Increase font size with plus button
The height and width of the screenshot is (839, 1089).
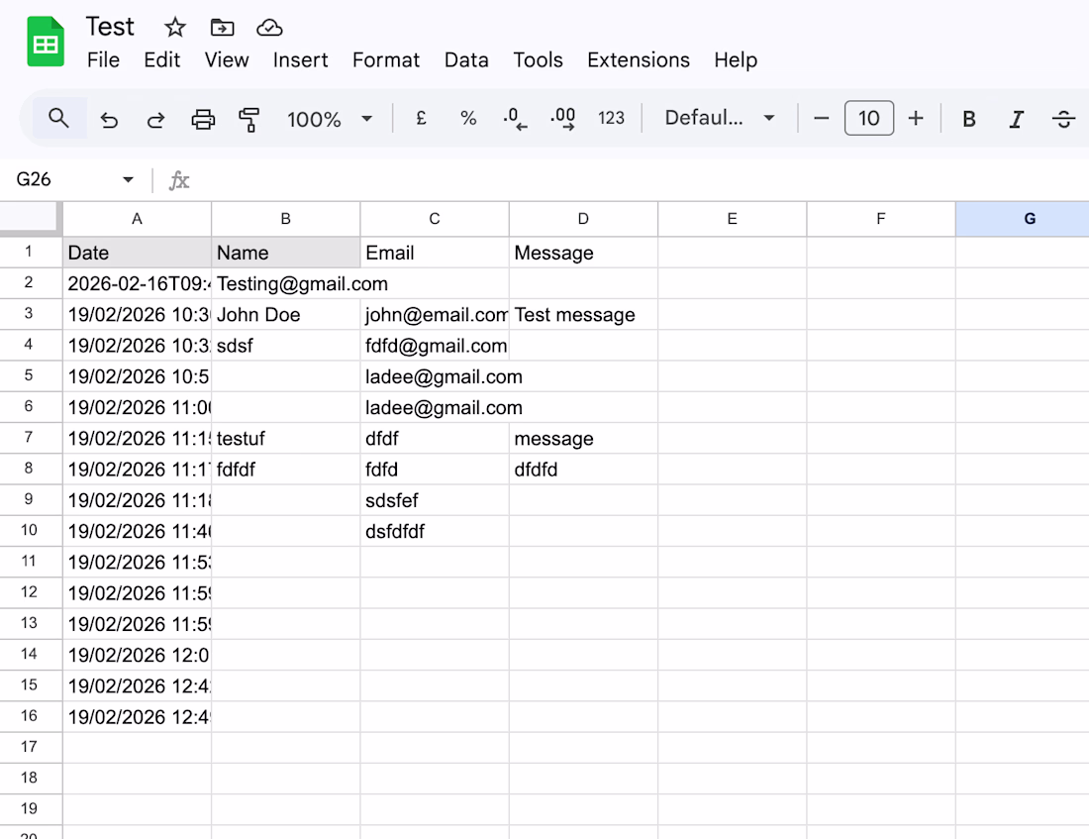click(916, 118)
